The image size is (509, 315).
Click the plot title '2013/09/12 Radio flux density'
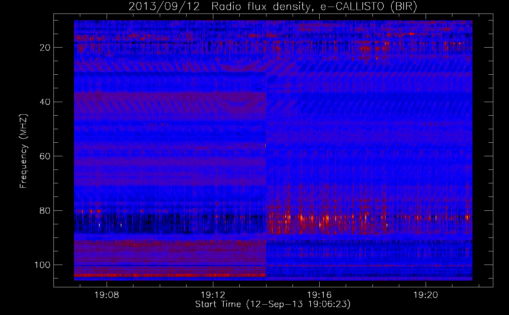click(x=273, y=6)
